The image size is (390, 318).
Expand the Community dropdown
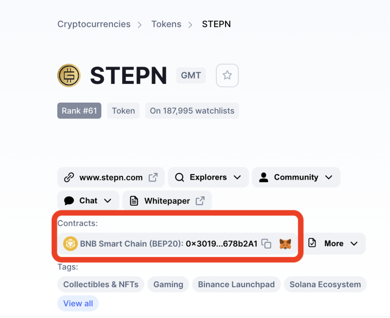[x=296, y=177]
